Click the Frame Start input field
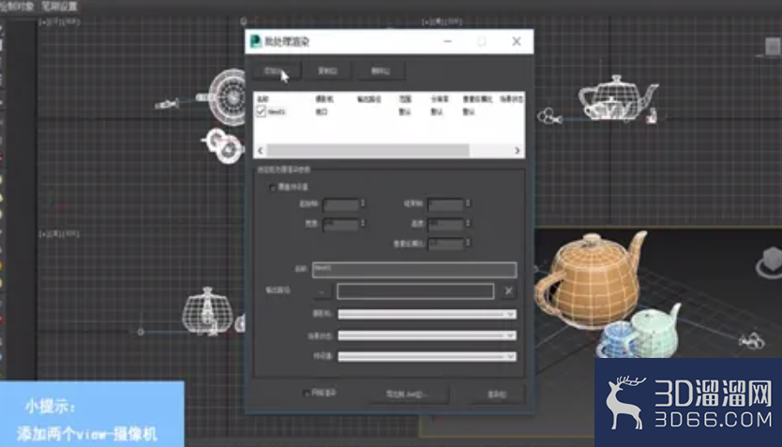The width and height of the screenshot is (782, 447). coord(341,204)
